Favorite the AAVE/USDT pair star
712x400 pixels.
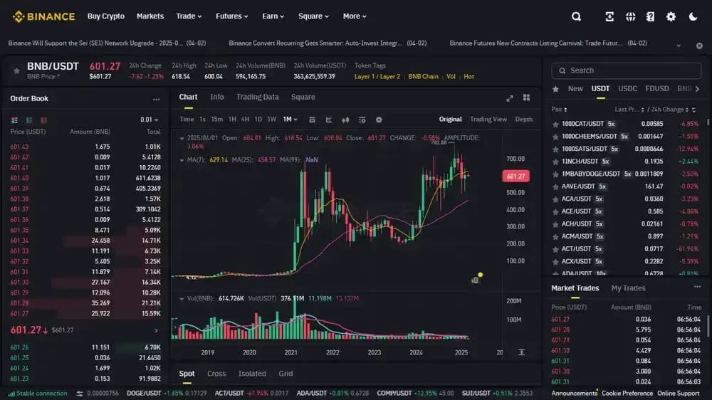click(555, 186)
